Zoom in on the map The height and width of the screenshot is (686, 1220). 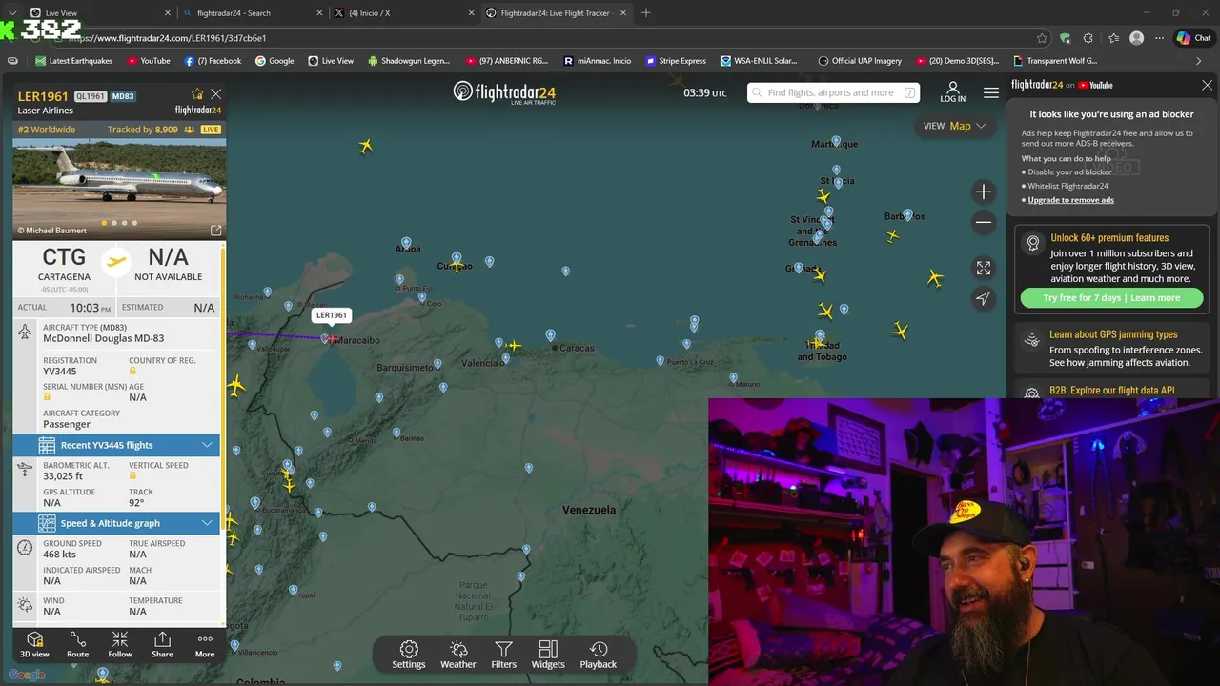(x=984, y=192)
